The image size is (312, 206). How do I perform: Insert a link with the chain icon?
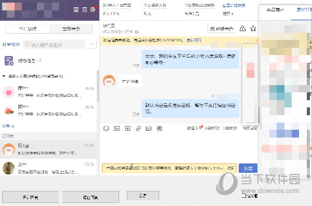coord(138,129)
